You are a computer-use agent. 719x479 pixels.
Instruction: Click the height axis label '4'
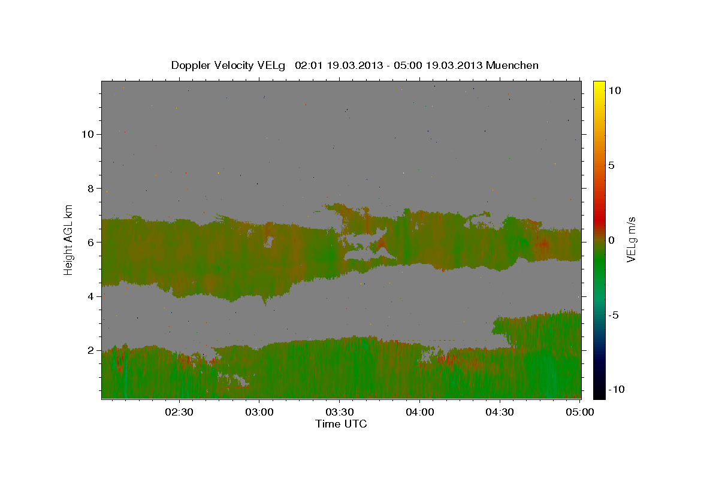[x=92, y=296]
